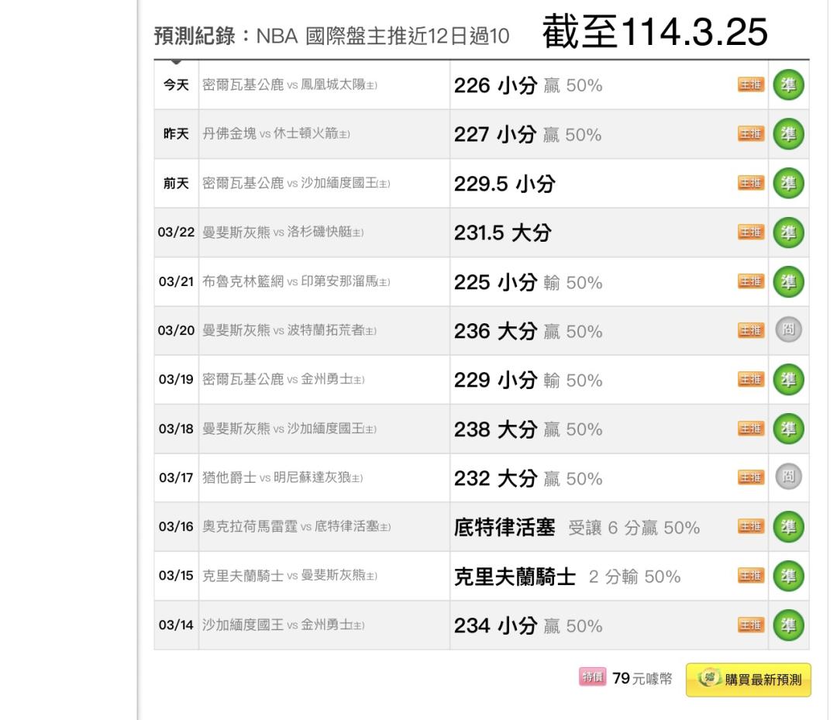
Task: Click the 主推 badge on 03/18 row
Action: [749, 429]
